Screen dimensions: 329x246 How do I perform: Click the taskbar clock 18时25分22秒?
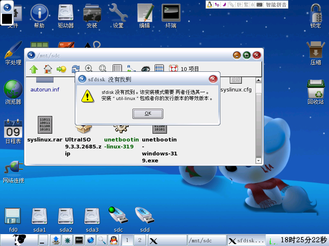[x=304, y=240]
